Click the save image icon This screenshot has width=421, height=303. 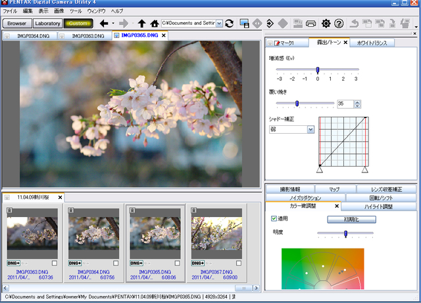244,24
